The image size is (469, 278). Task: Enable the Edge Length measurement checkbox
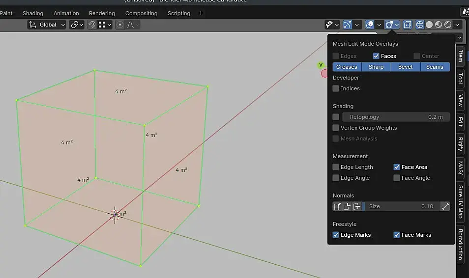(336, 167)
